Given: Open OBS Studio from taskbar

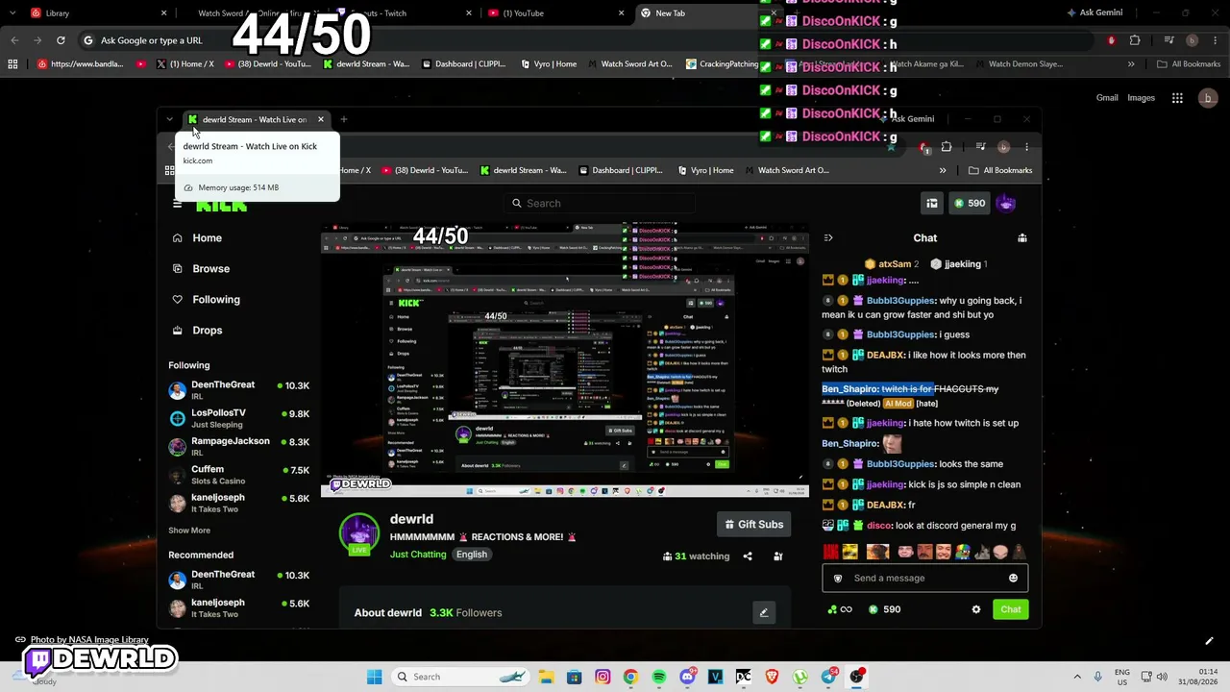Looking at the screenshot, I should click(x=856, y=677).
